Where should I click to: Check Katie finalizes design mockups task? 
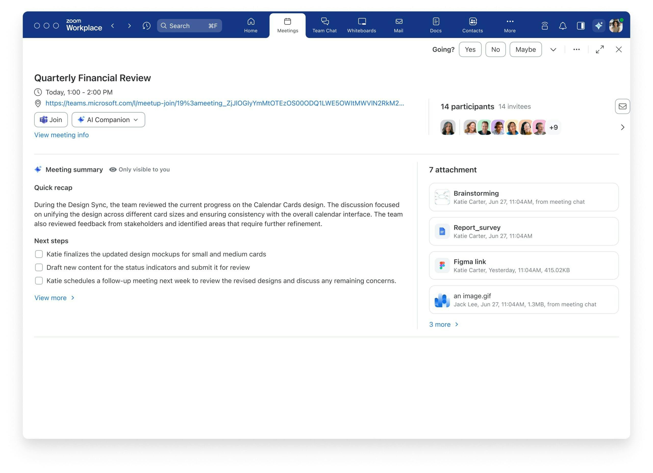tap(39, 254)
